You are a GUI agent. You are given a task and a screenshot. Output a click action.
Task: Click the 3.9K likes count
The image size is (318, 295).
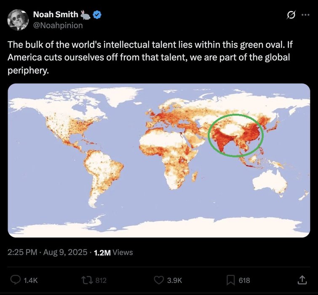[174, 280]
